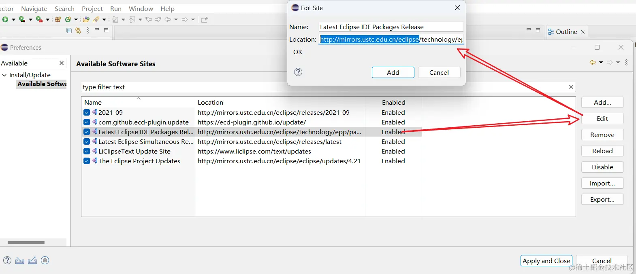Clear the type filter text box
636x274 pixels.
571,87
